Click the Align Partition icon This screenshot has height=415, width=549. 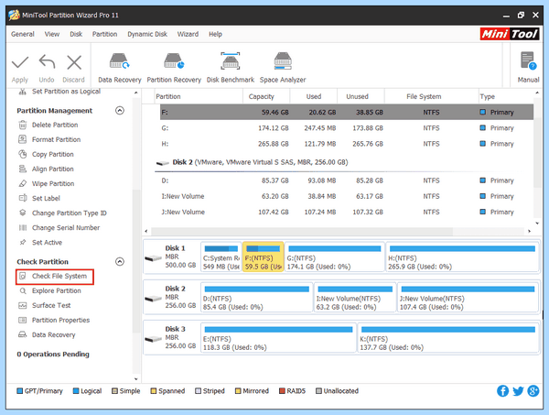point(22,169)
